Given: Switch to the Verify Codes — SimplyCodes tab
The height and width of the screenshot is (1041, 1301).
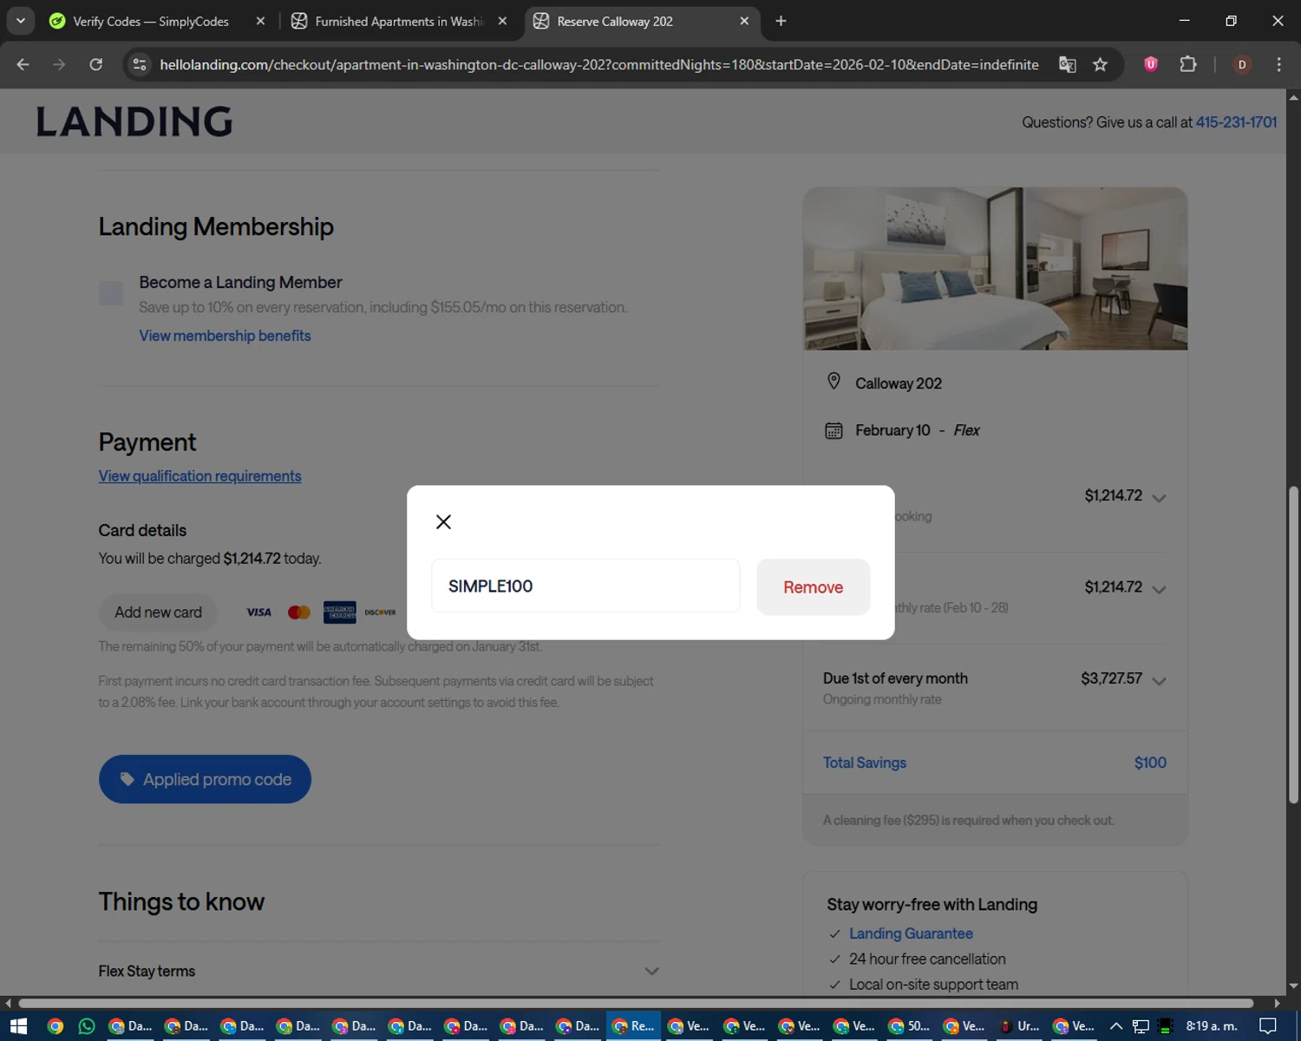Looking at the screenshot, I should [x=151, y=21].
